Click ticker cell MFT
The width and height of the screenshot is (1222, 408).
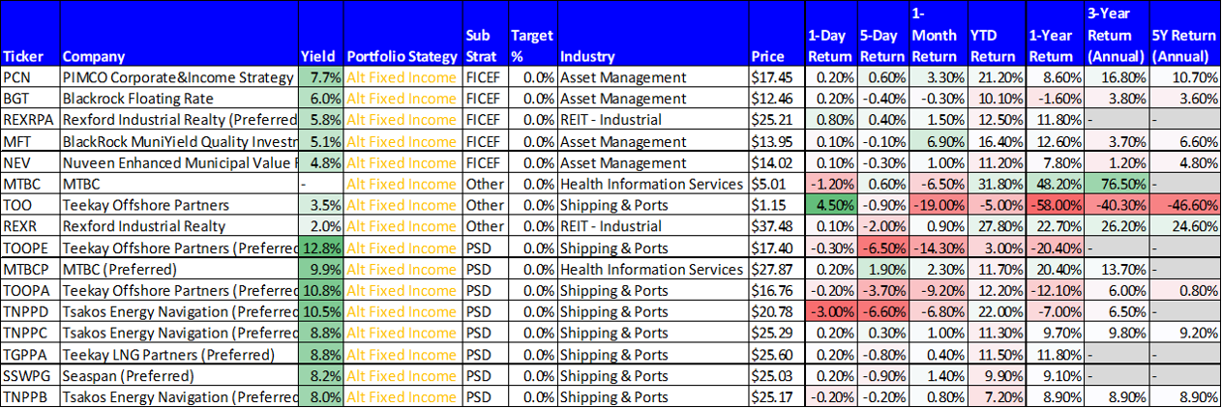[30, 141]
